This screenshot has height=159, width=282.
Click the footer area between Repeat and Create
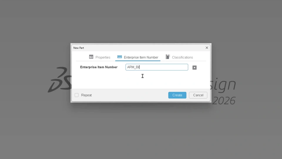(130, 95)
